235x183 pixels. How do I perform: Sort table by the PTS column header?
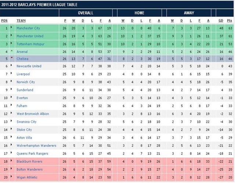[x=230, y=20]
